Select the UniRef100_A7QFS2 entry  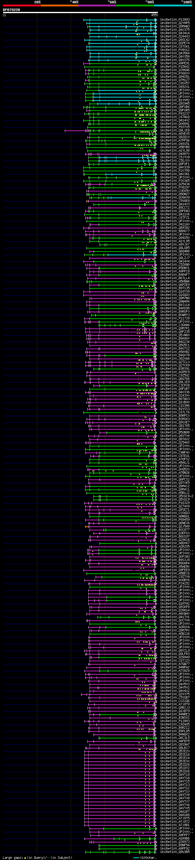tap(175, 459)
